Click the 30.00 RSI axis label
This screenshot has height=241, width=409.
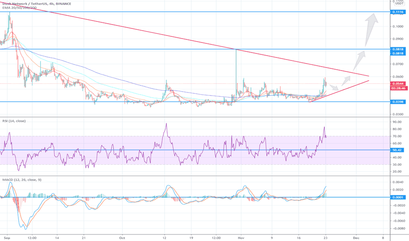click(x=397, y=165)
